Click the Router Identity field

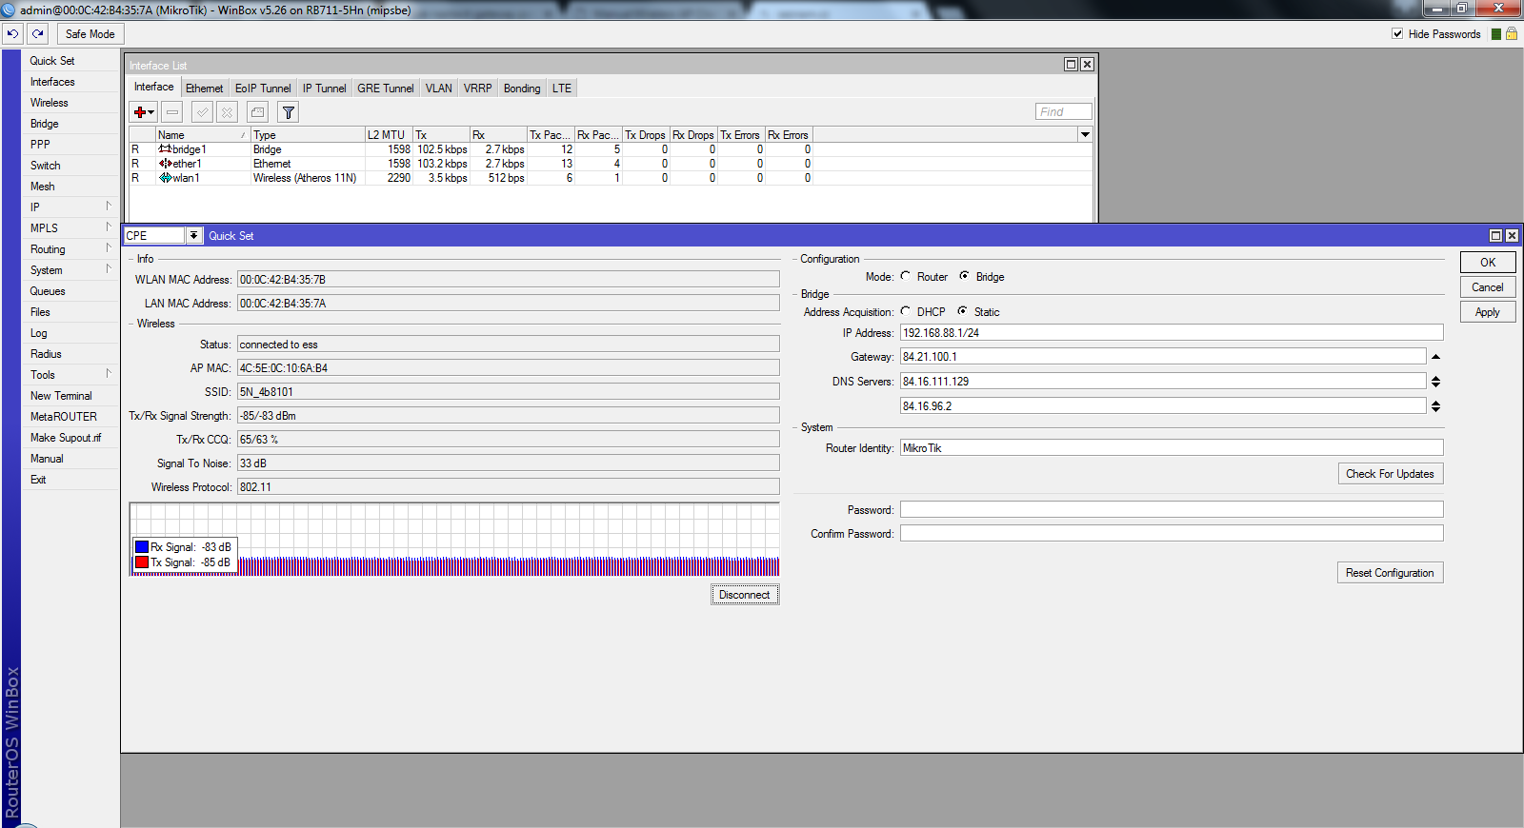tap(1172, 447)
